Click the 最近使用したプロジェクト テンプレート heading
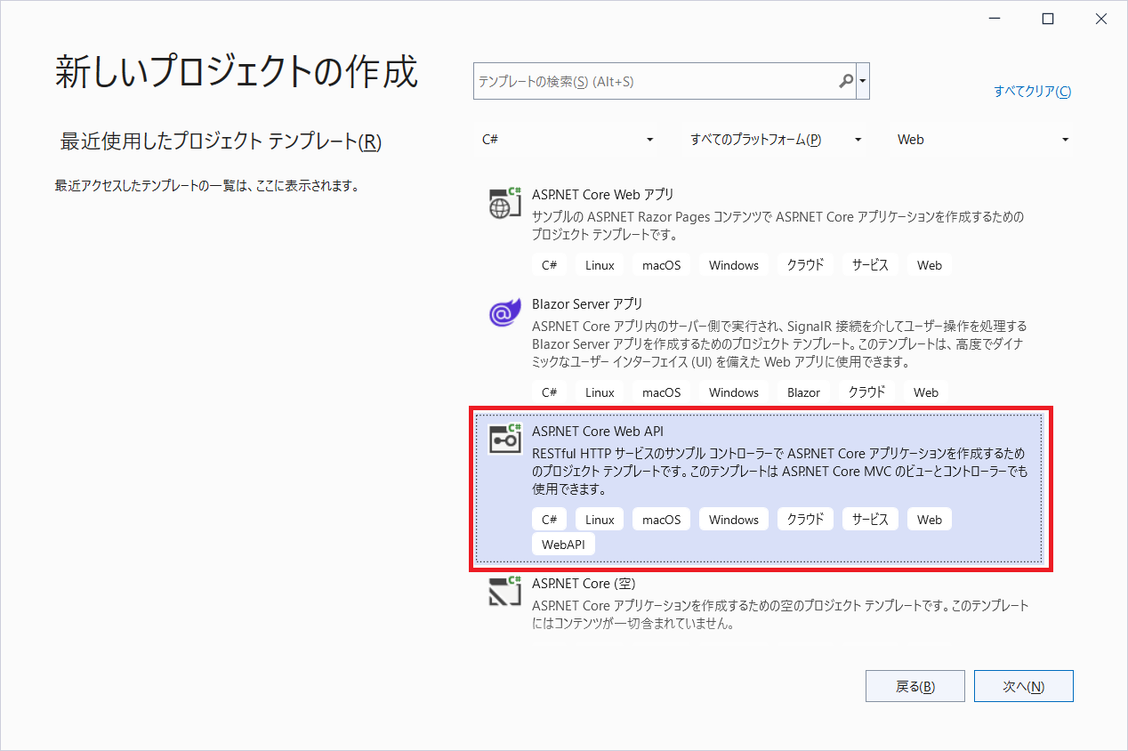This screenshot has height=751, width=1128. click(221, 141)
